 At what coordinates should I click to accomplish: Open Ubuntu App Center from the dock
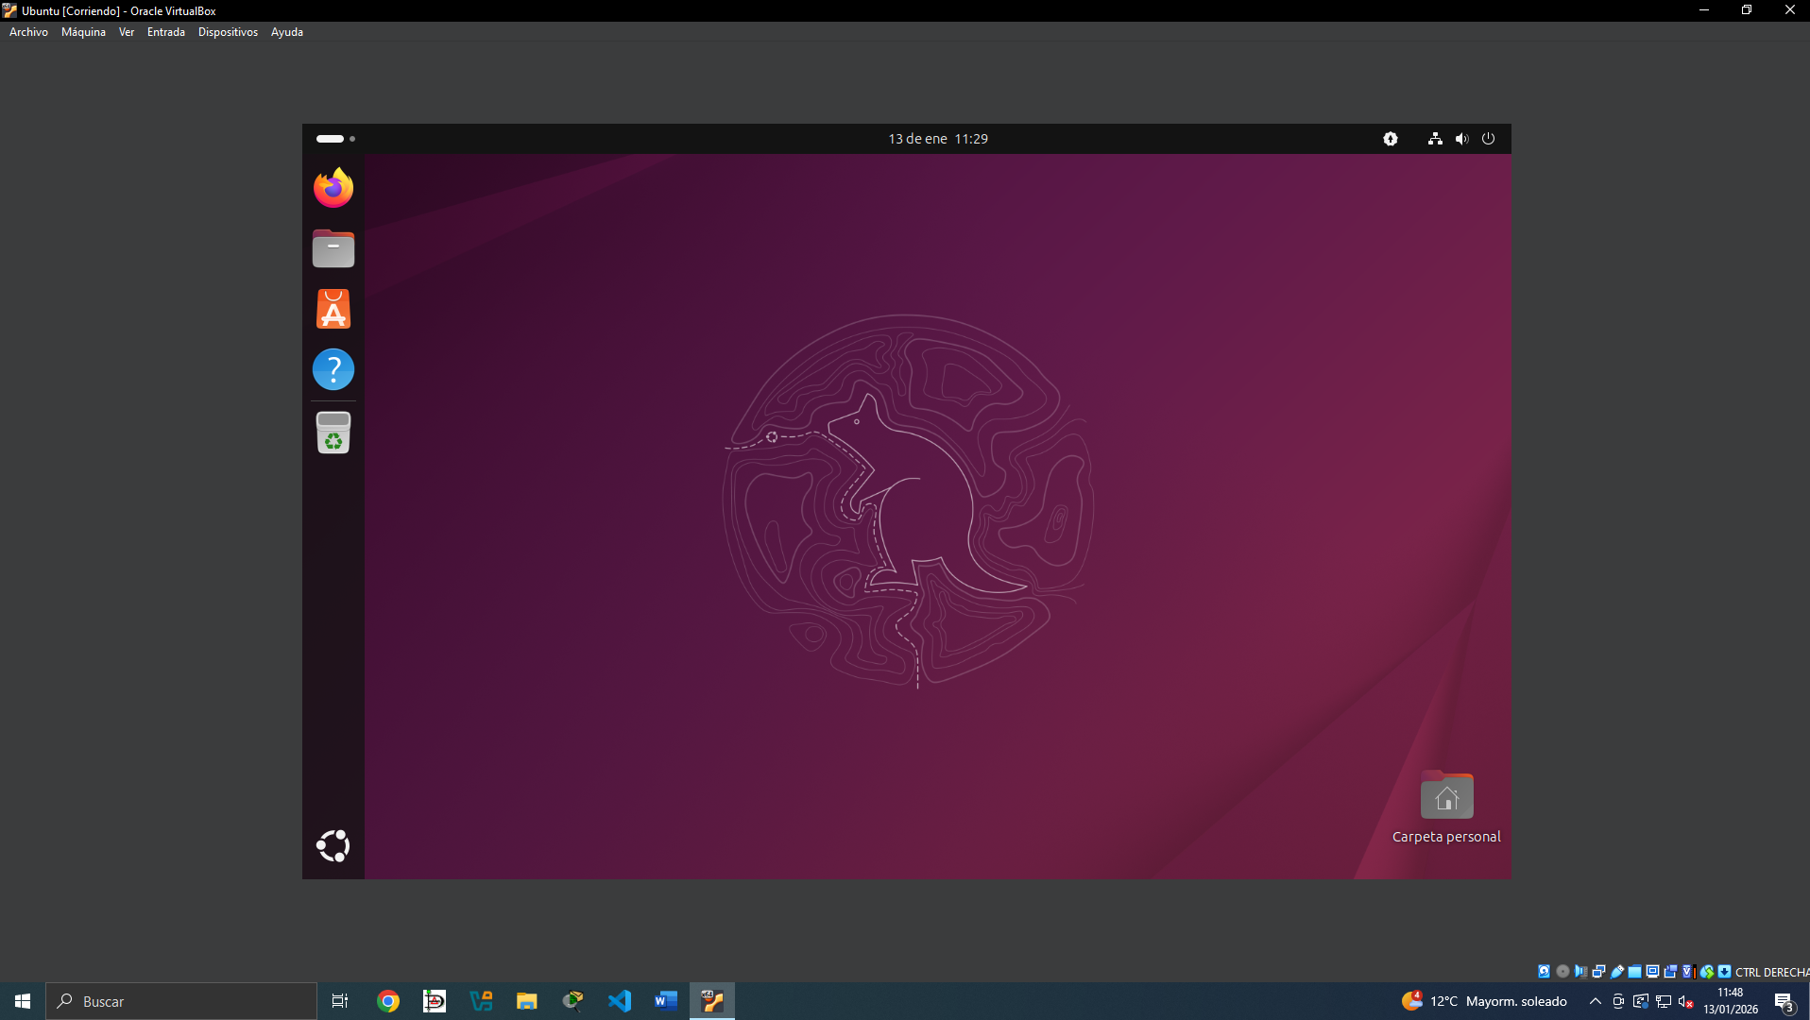click(333, 309)
